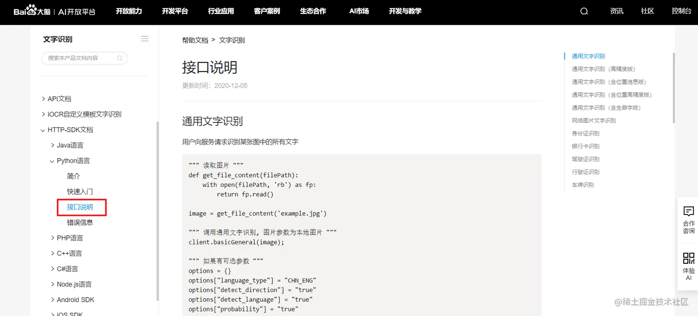Click the page outline scrollbar
This screenshot has width=698, height=316.
(674, 88)
